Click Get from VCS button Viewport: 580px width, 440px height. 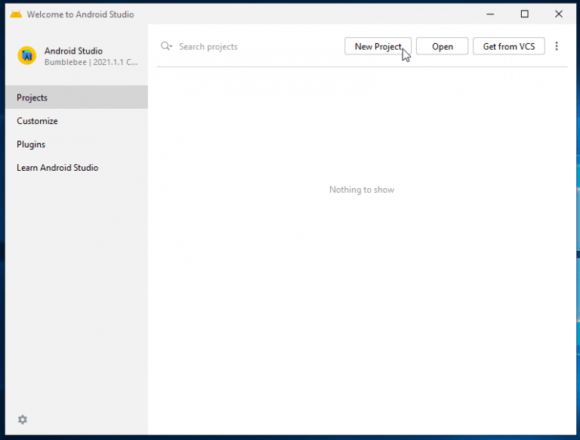click(x=508, y=46)
